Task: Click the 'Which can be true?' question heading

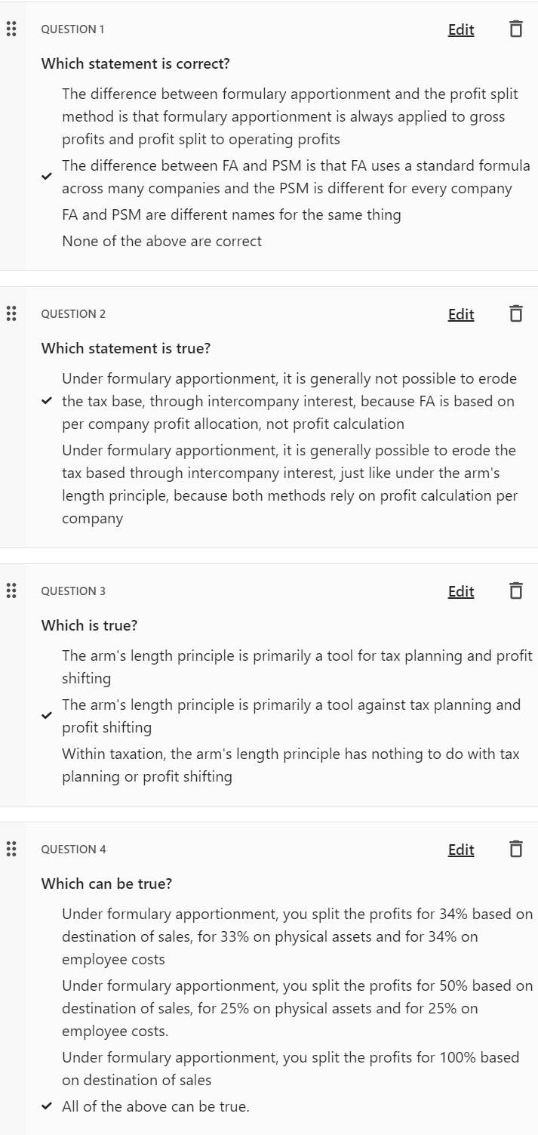Action: pyautogui.click(x=106, y=883)
